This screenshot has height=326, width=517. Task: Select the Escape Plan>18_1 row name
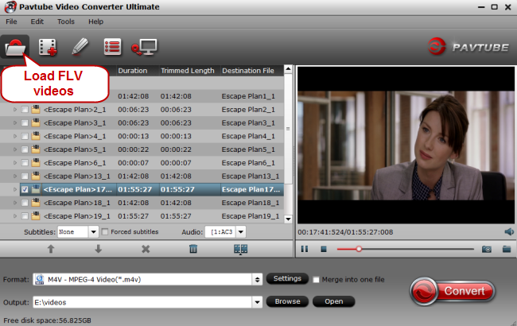click(x=77, y=203)
